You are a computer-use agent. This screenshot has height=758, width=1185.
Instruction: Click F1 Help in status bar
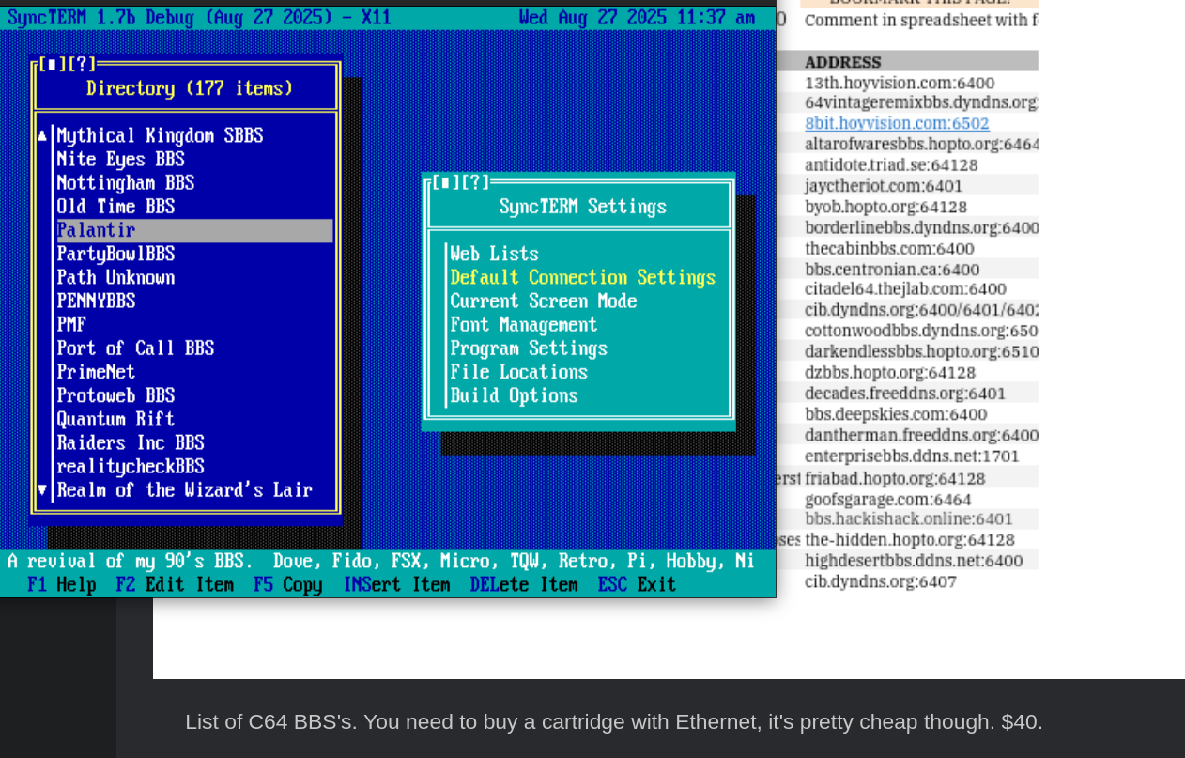[x=62, y=585]
